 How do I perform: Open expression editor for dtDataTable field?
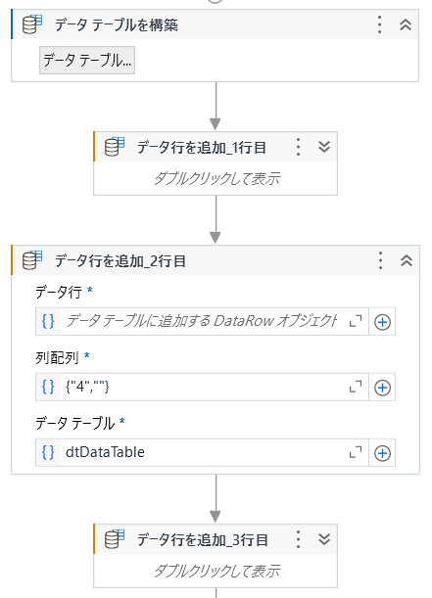tap(356, 453)
